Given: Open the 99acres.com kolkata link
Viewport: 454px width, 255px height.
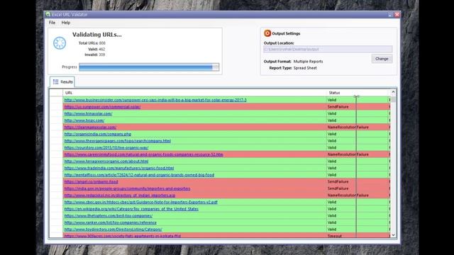Looking at the screenshot, I should click(x=123, y=236).
